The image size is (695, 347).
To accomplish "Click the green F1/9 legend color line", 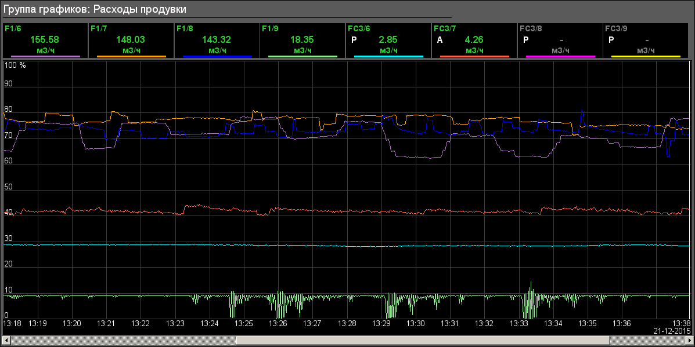I will [x=303, y=57].
